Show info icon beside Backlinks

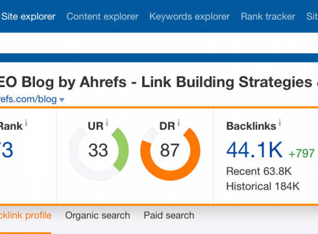click(x=280, y=123)
